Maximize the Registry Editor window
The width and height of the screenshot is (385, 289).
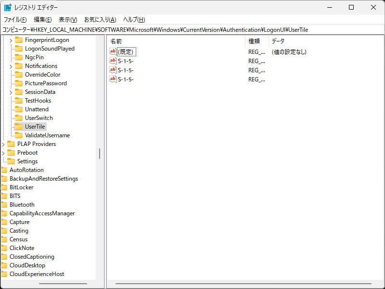351,7
